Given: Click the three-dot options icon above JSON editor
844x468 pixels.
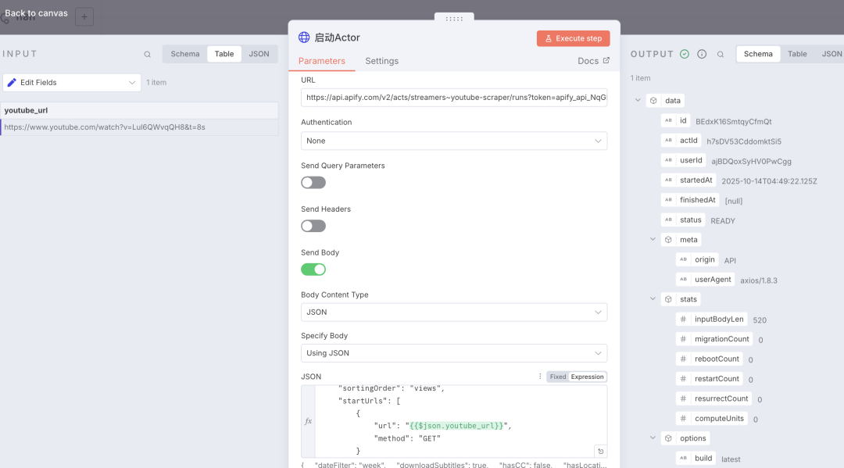Looking at the screenshot, I should [539, 377].
